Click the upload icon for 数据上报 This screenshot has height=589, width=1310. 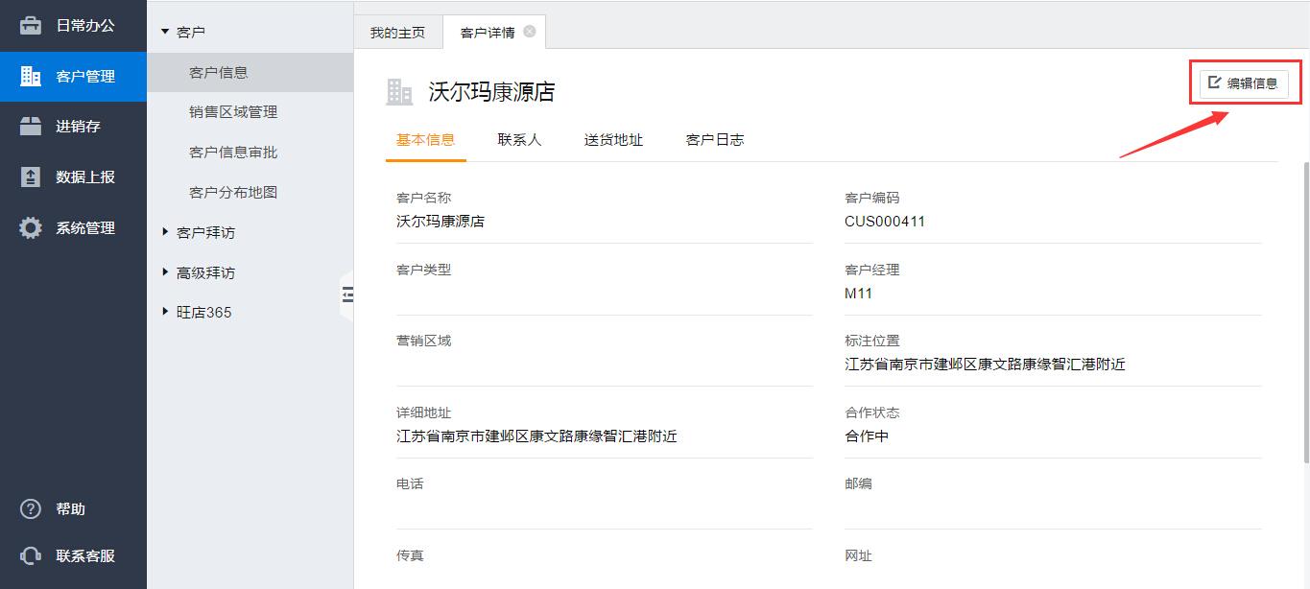pyautogui.click(x=31, y=177)
